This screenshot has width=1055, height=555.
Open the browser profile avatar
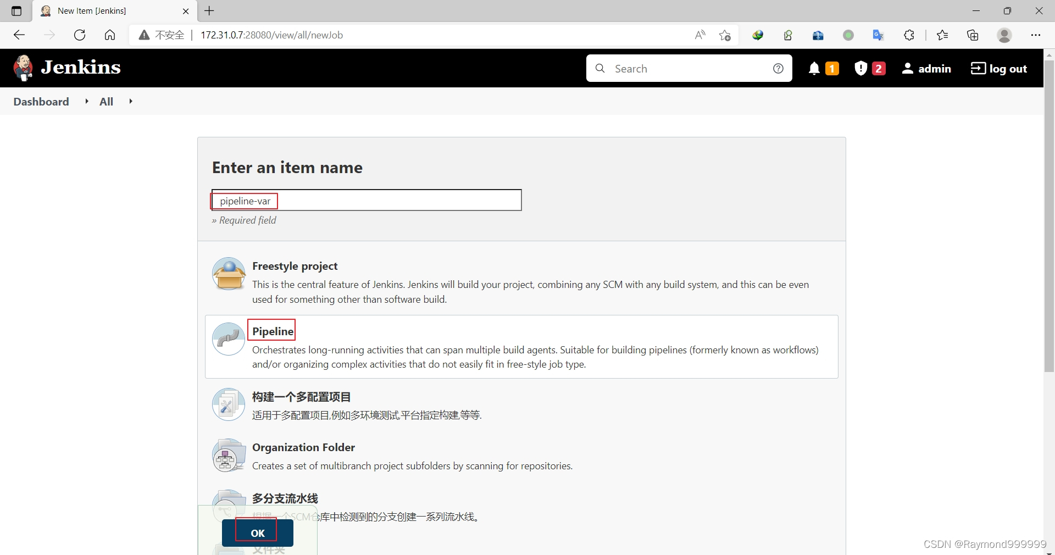pos(1004,35)
